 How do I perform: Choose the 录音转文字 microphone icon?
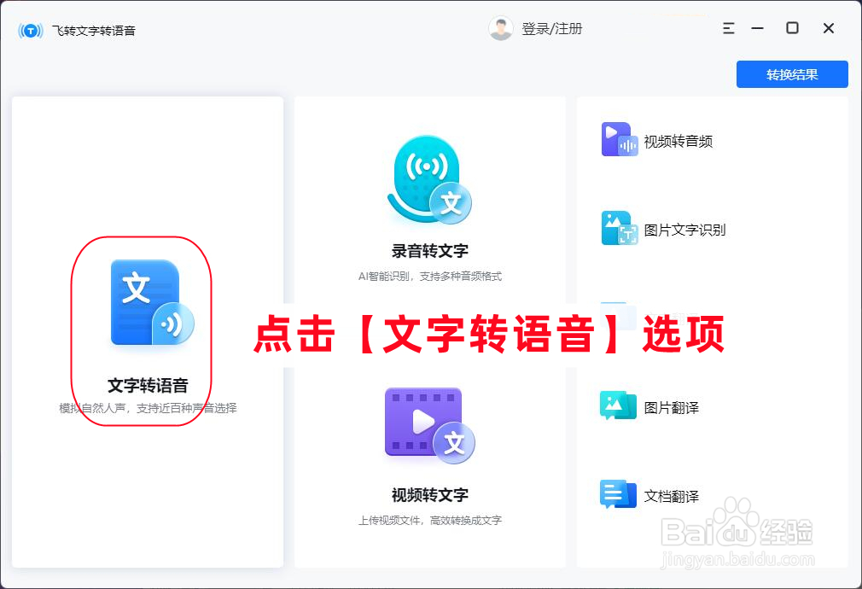pyautogui.click(x=429, y=180)
